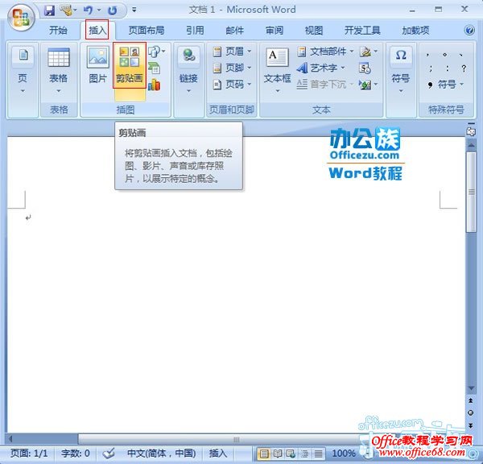Go to the 引用 tab
The width and height of the screenshot is (483, 464).
click(195, 31)
